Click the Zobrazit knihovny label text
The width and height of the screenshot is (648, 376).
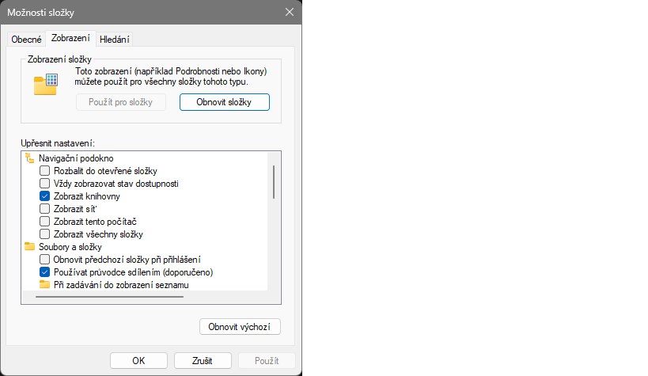coord(87,196)
